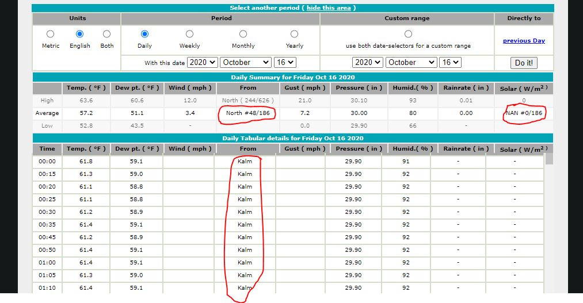This screenshot has width=583, height=303.
Task: Click the 'NAN #0/186' solar cell
Action: 524,113
